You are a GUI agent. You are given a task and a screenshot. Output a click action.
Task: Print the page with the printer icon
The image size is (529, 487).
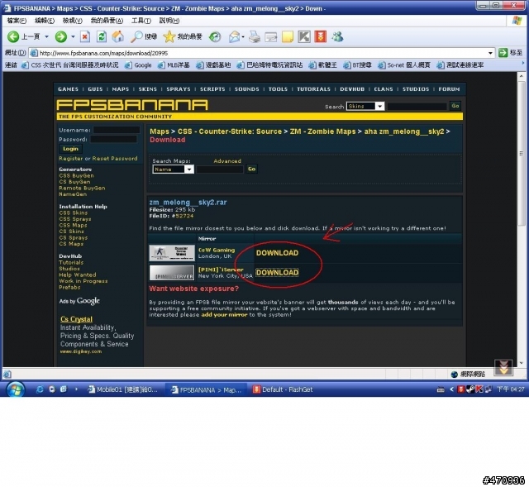click(255, 36)
